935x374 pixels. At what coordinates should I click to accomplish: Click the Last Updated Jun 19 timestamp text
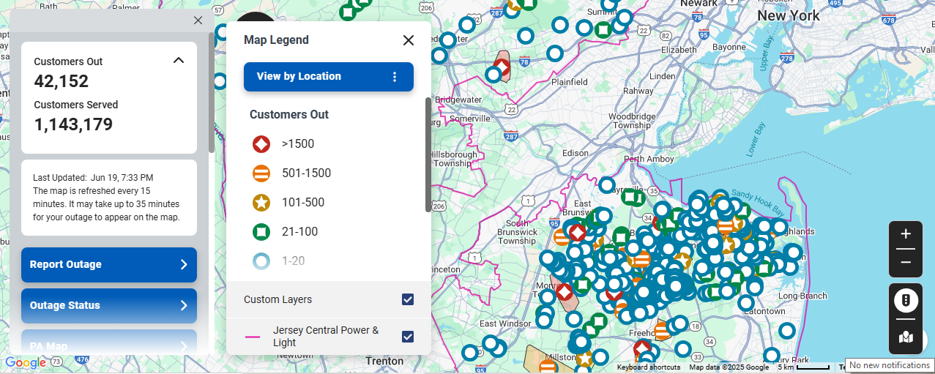93,178
